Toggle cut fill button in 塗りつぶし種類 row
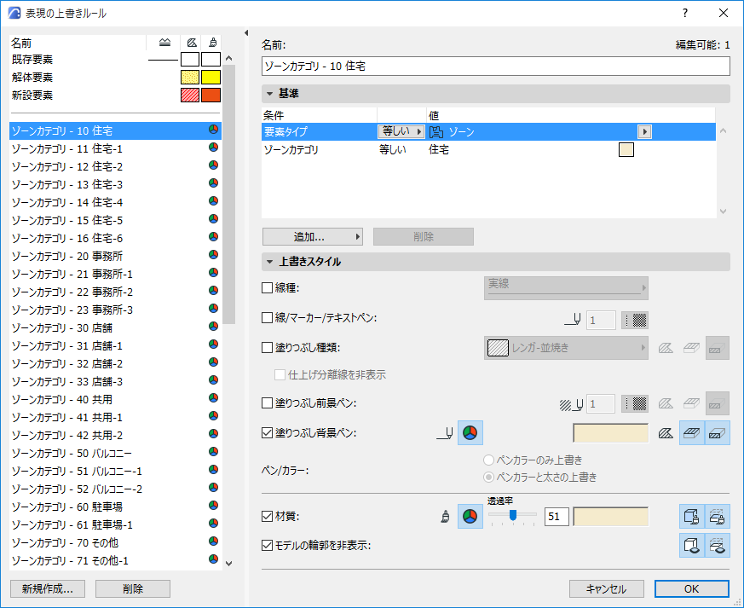 (717, 348)
